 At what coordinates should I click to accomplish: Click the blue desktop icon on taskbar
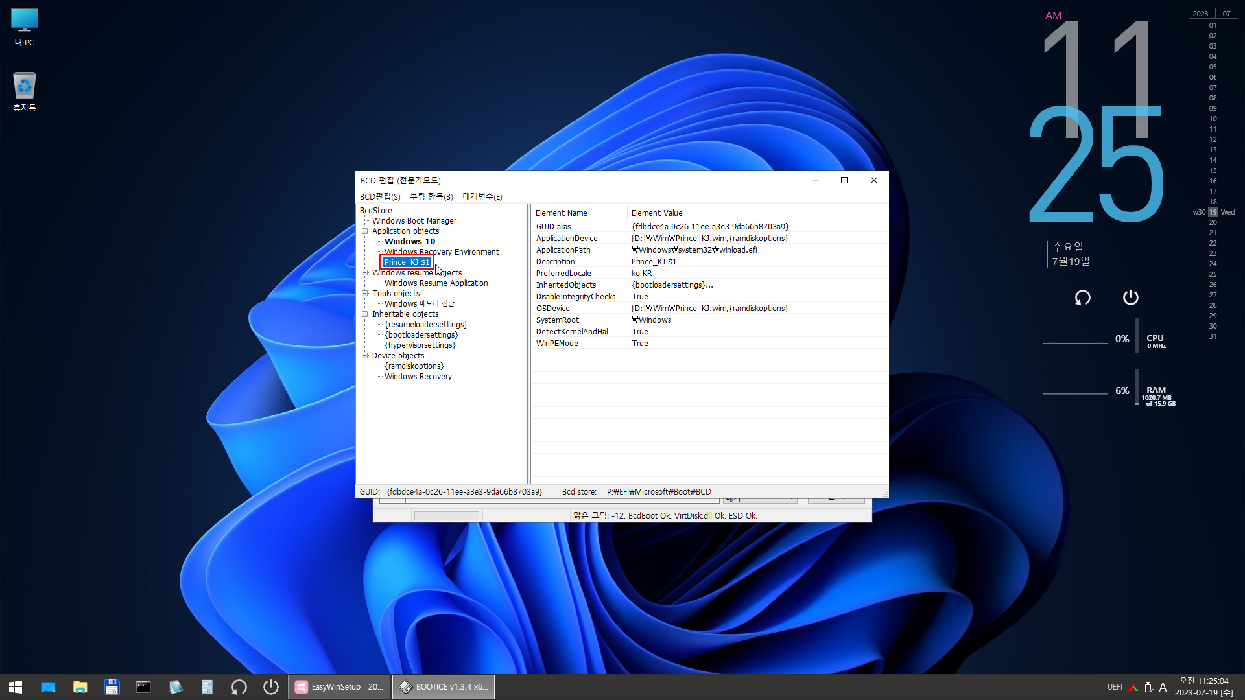(49, 687)
